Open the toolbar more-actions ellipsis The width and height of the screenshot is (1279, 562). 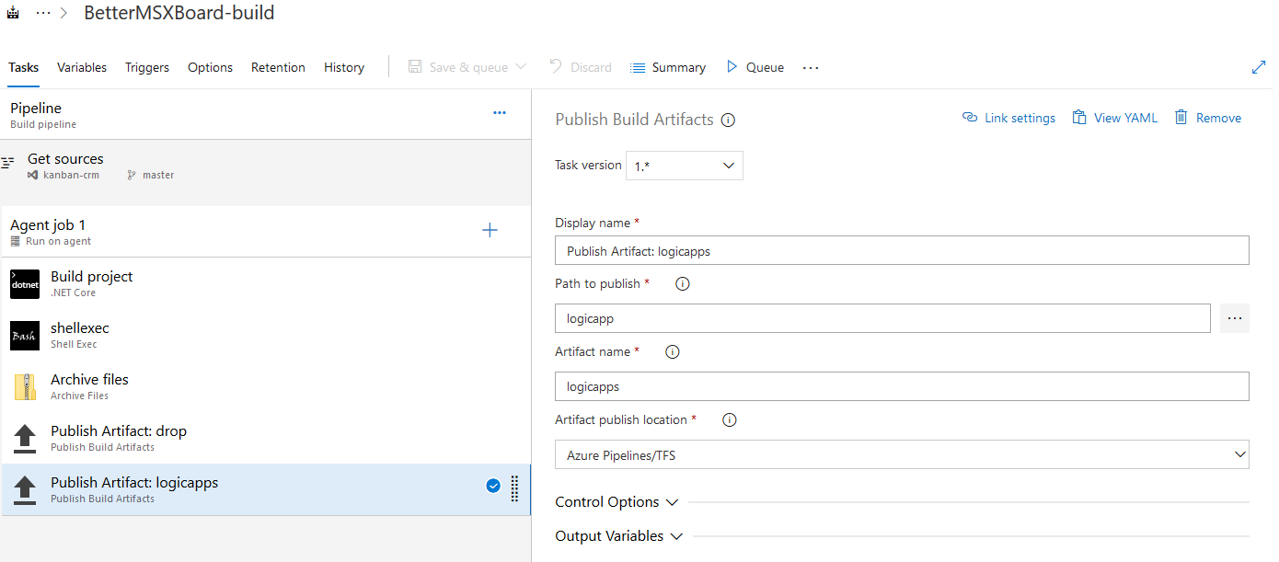pos(810,67)
